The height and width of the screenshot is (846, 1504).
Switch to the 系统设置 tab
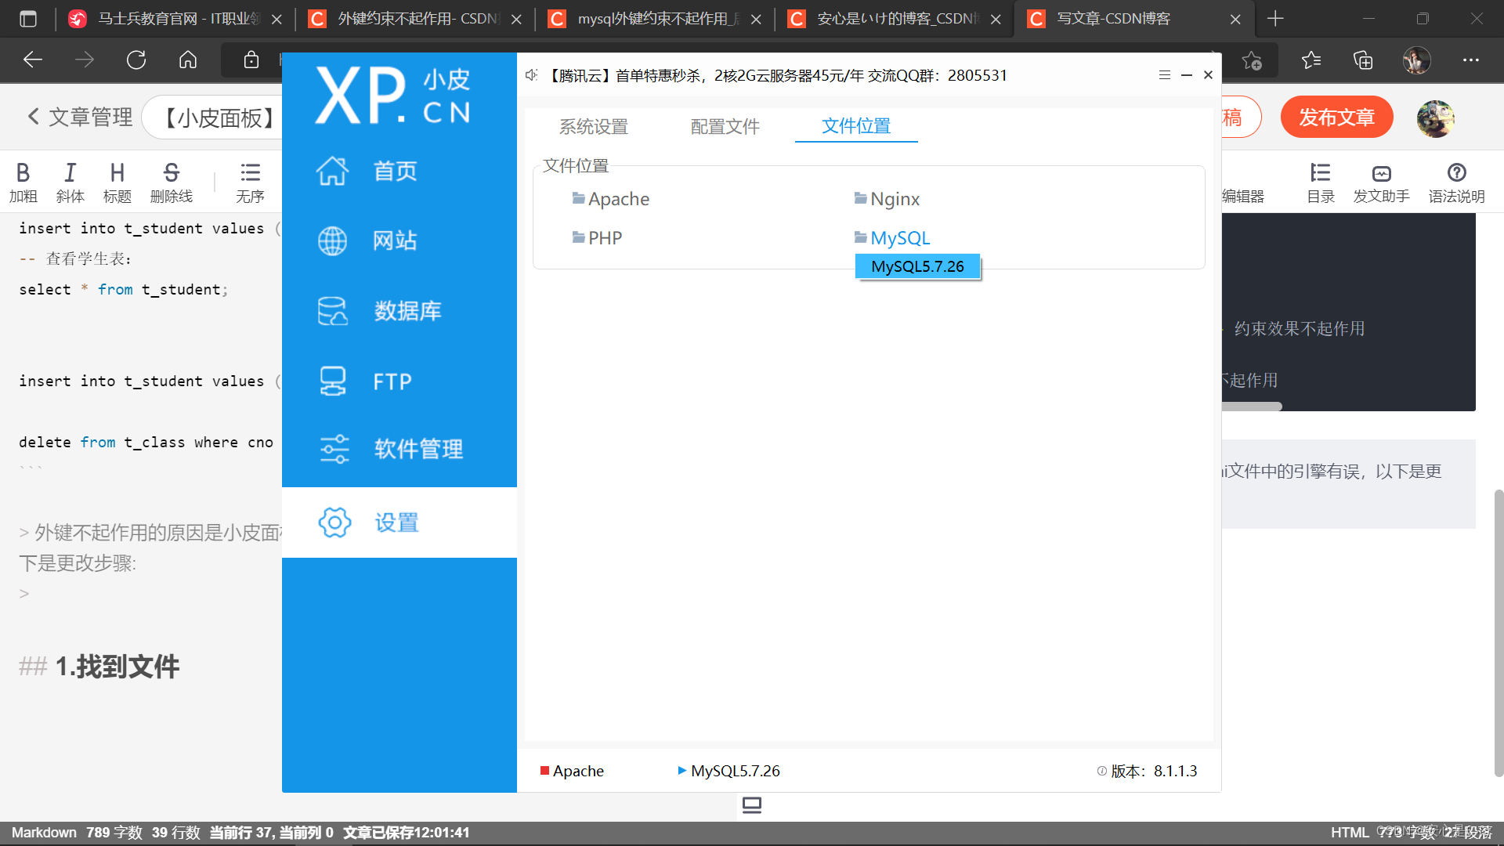[593, 126]
